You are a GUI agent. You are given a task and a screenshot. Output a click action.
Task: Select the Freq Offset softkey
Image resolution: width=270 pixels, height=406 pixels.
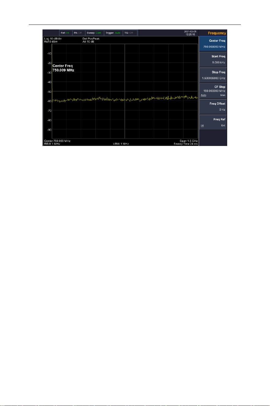click(x=213, y=107)
